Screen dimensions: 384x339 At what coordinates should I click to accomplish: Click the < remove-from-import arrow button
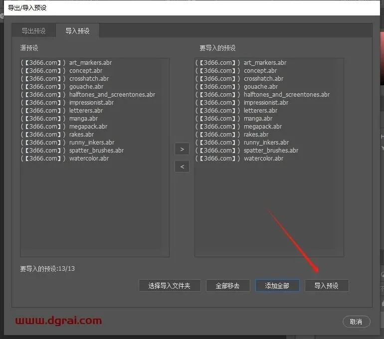[x=182, y=167]
